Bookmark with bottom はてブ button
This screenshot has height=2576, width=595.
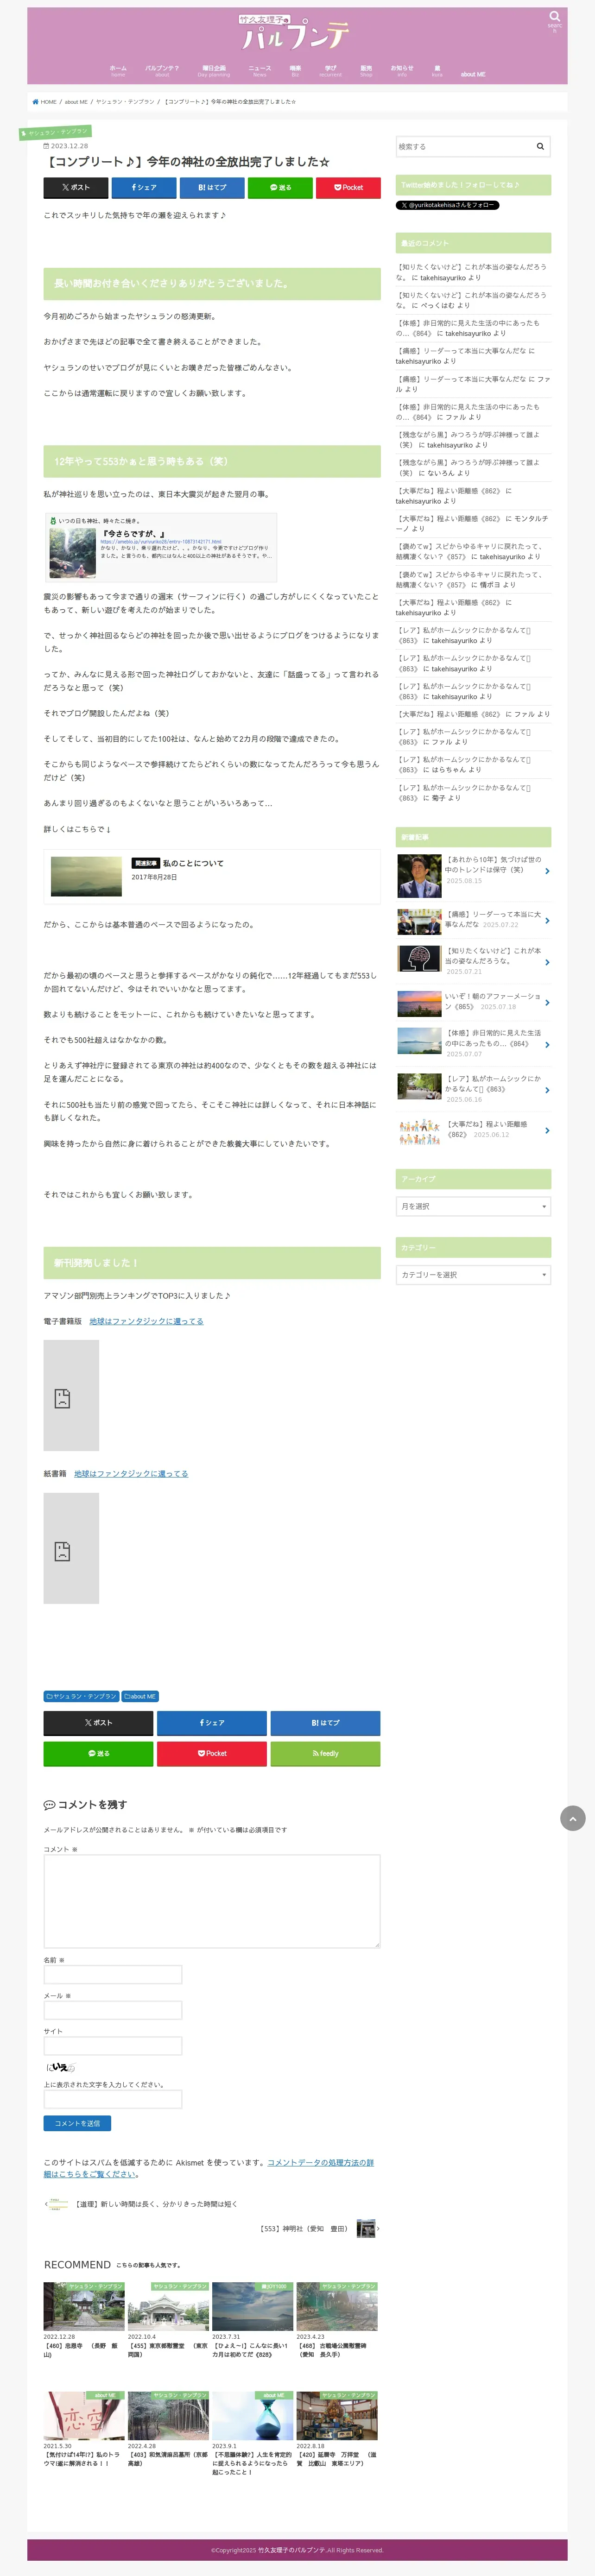click(x=325, y=1722)
